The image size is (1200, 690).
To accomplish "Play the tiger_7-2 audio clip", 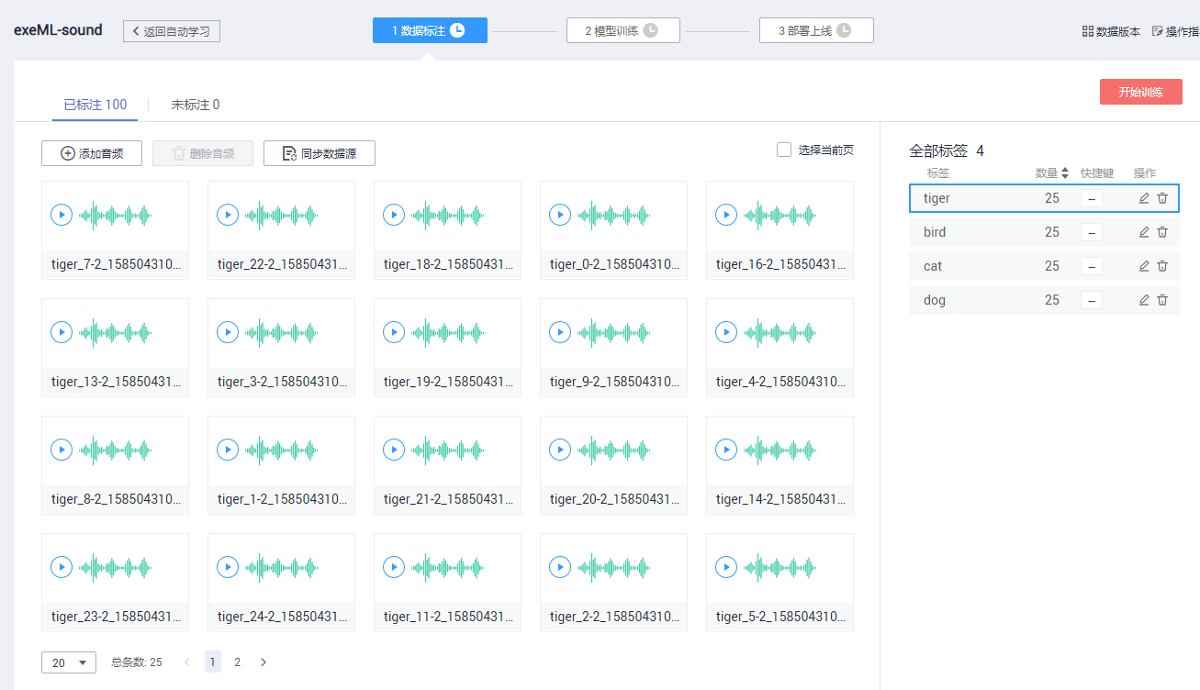I will tap(62, 215).
